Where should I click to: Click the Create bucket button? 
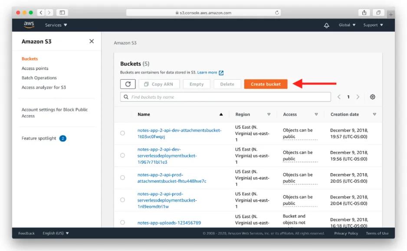266,84
